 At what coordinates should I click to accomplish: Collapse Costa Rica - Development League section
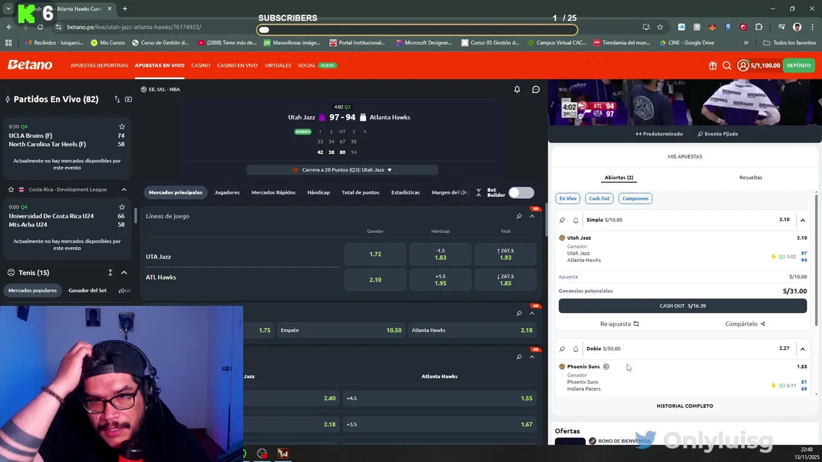[x=124, y=189]
